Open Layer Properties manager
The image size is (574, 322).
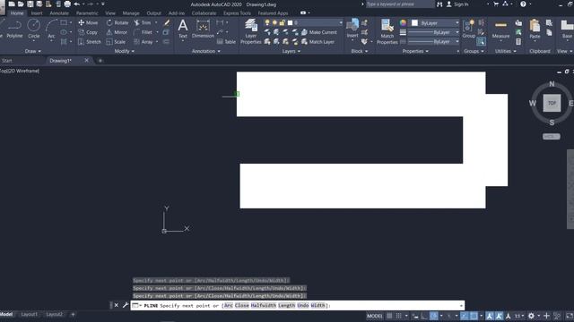(x=251, y=31)
